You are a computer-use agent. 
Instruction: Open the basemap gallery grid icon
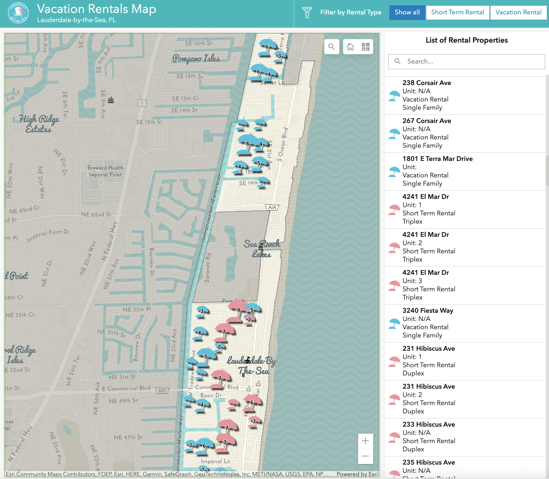pyautogui.click(x=366, y=47)
